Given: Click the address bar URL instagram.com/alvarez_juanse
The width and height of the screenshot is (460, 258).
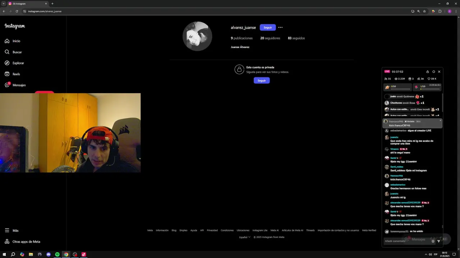Looking at the screenshot, I should click(x=45, y=11).
